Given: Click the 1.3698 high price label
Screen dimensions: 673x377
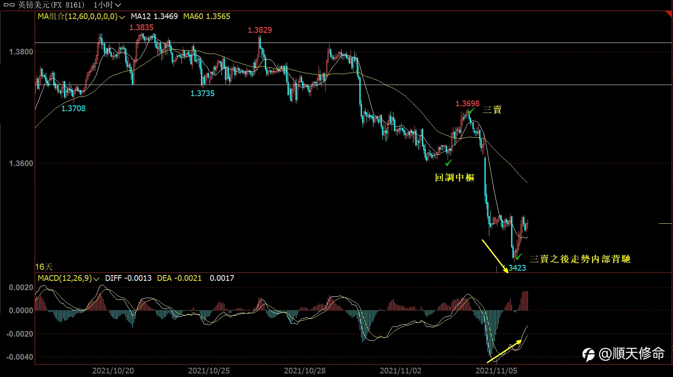Looking at the screenshot, I should click(468, 104).
